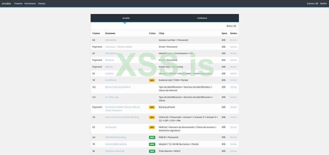Screen dimensions: 329x155
Task: Select "Kullanici Adi / TCKN + Parola" cell
Action: pos(174,80)
